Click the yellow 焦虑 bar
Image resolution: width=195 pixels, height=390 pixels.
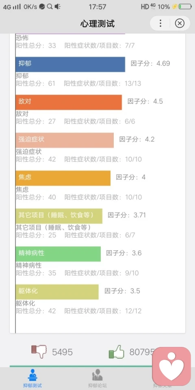coord(63,178)
